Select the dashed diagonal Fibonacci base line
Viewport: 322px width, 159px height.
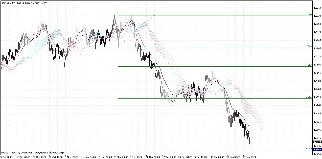point(136,31)
